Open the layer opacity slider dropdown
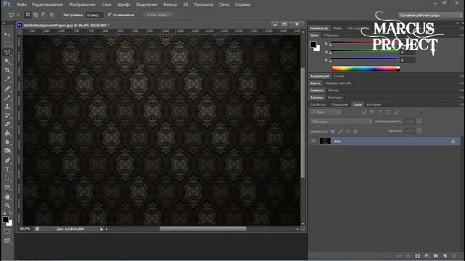The width and height of the screenshot is (465, 261). click(x=419, y=121)
